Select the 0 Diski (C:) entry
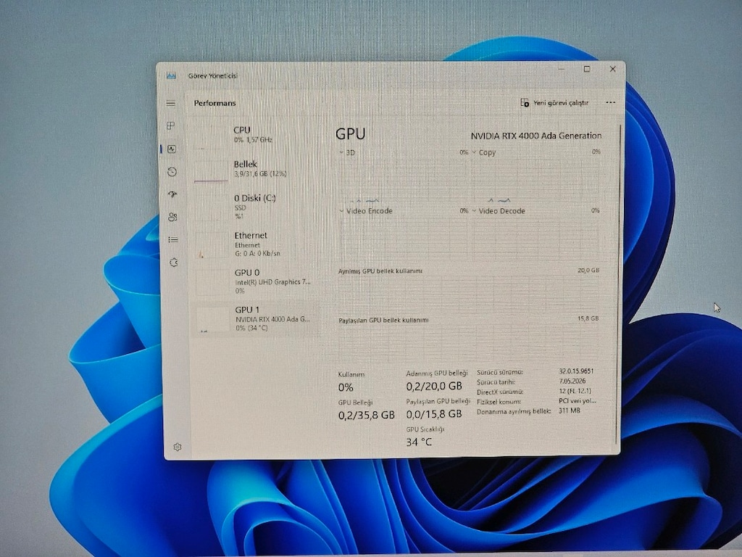This screenshot has width=742, height=557. coord(256,207)
